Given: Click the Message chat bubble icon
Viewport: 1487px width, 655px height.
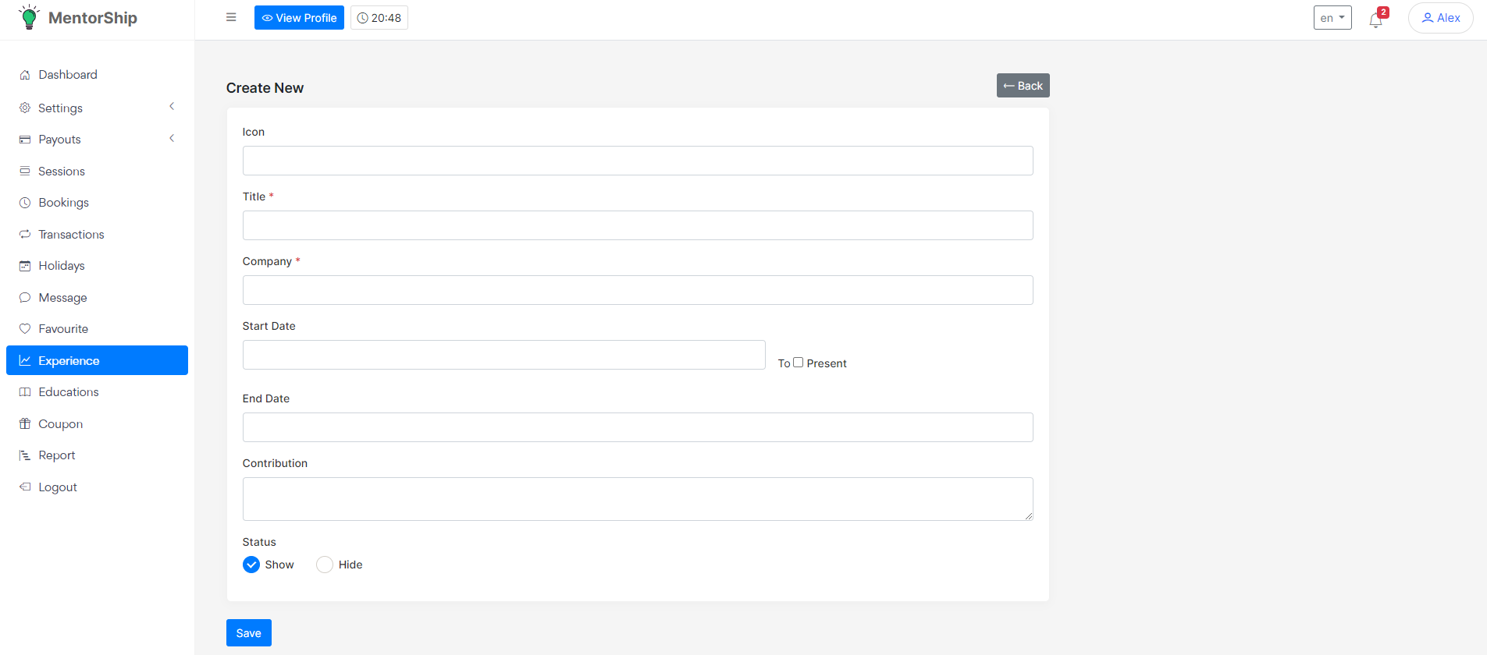Looking at the screenshot, I should [x=25, y=298].
